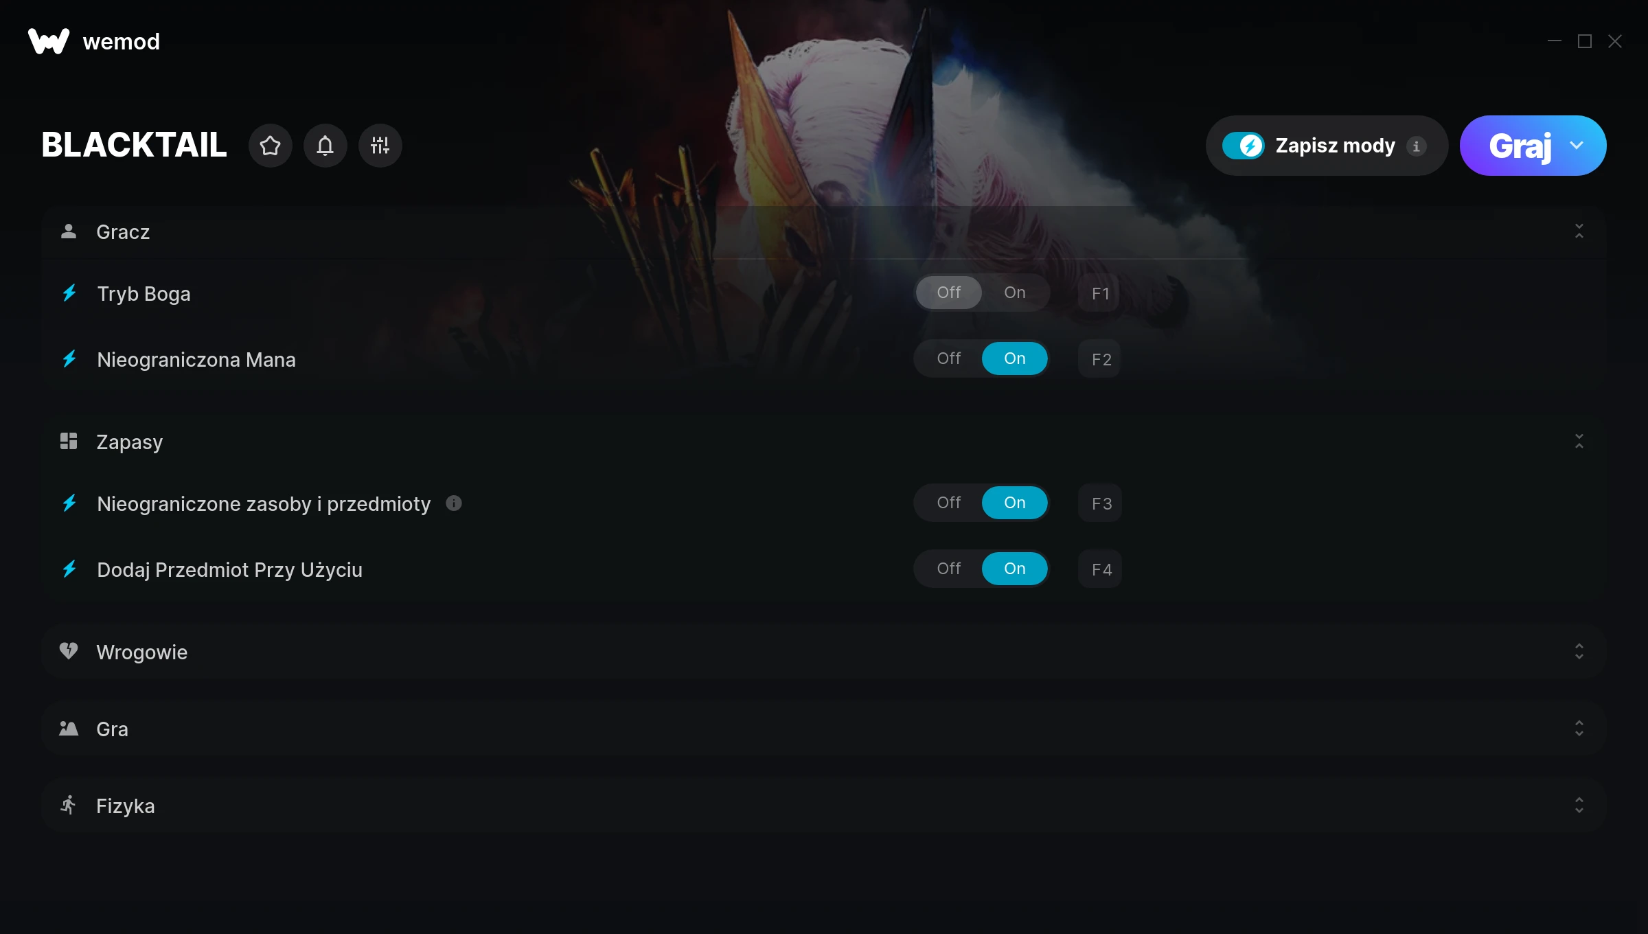Collapse the Gracz section header
This screenshot has width=1648, height=934.
coord(1579,231)
